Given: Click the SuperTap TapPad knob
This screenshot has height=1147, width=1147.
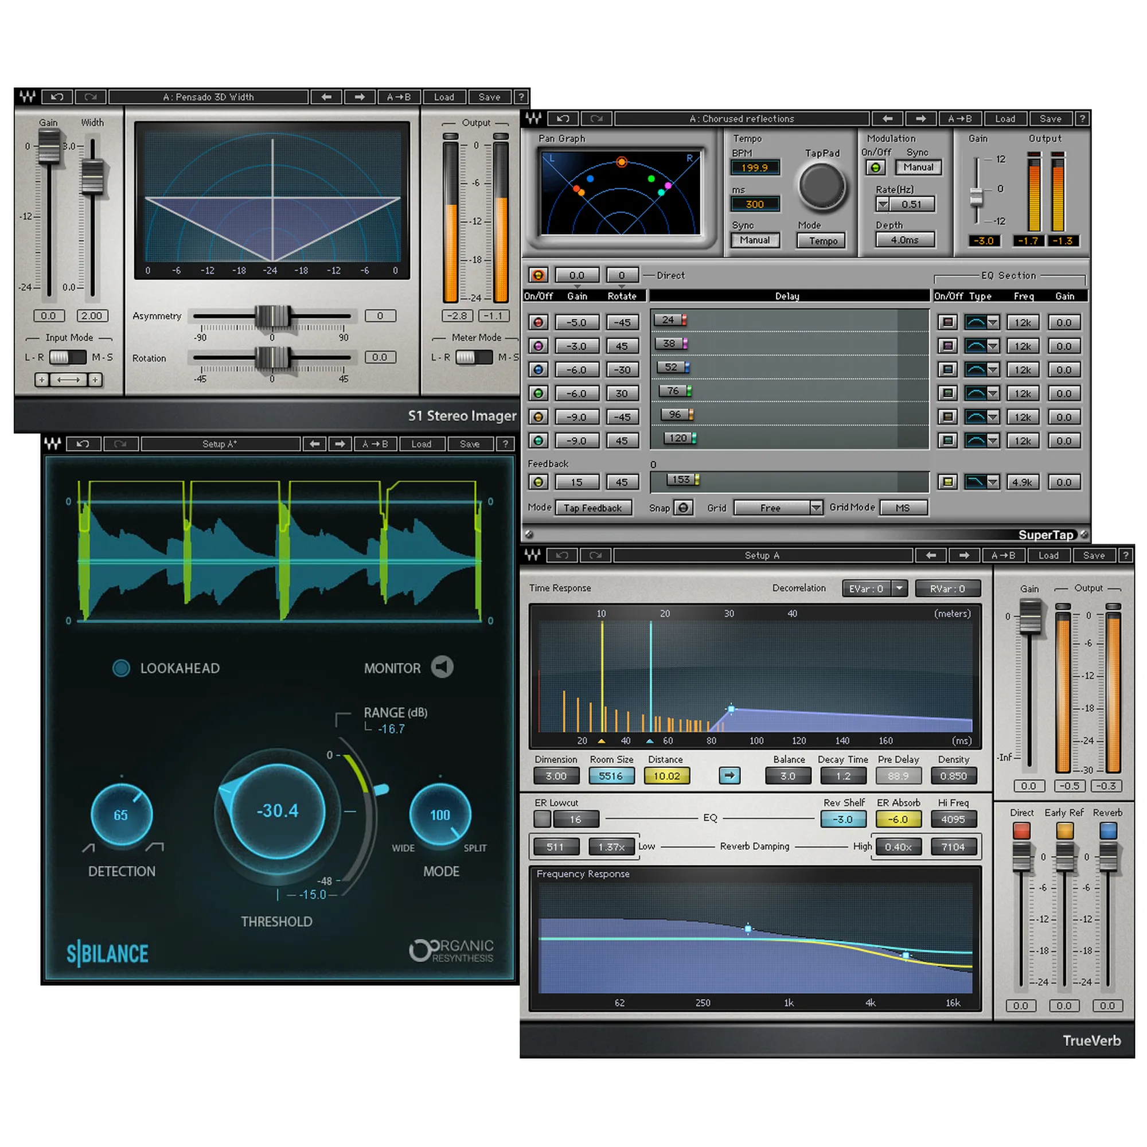Looking at the screenshot, I should point(822,185).
